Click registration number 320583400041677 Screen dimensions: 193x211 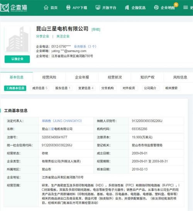(54, 137)
